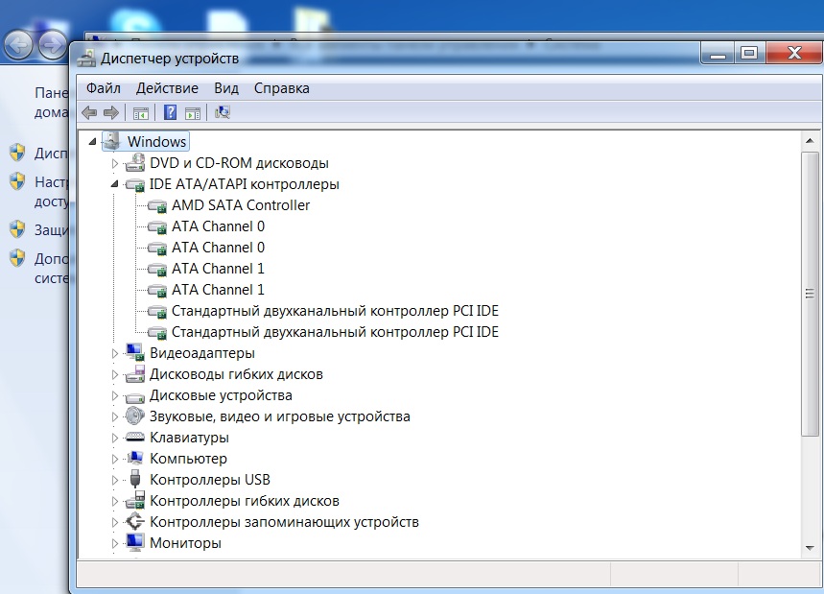Click the scrollbar down arrow
Image resolution: width=824 pixels, height=594 pixels.
click(810, 548)
